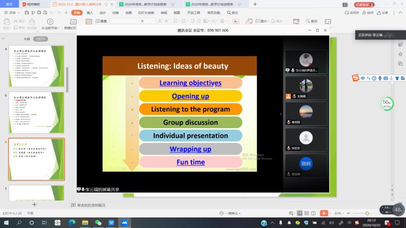Start slideshow with orange play button
The image size is (406, 228).
pyautogui.click(x=325, y=213)
